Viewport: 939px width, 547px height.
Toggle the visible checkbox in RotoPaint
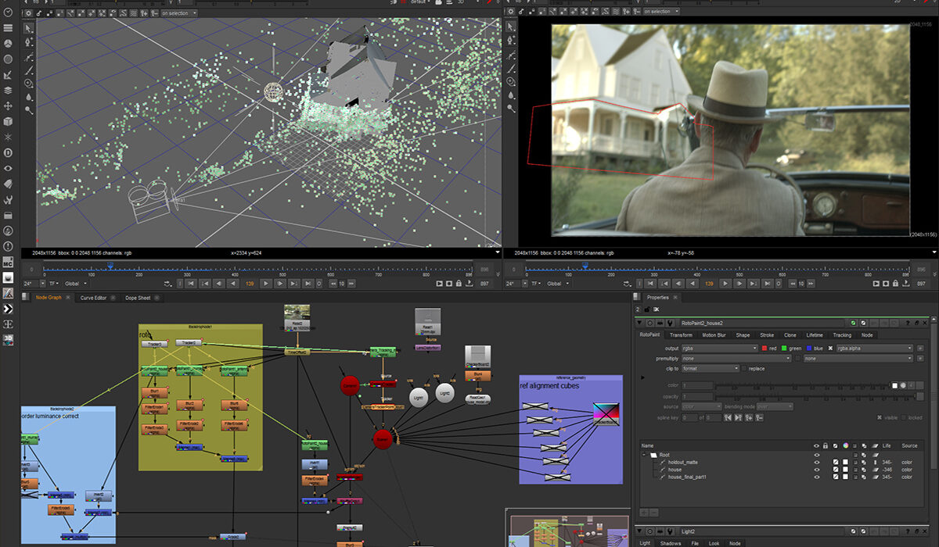[x=879, y=417]
